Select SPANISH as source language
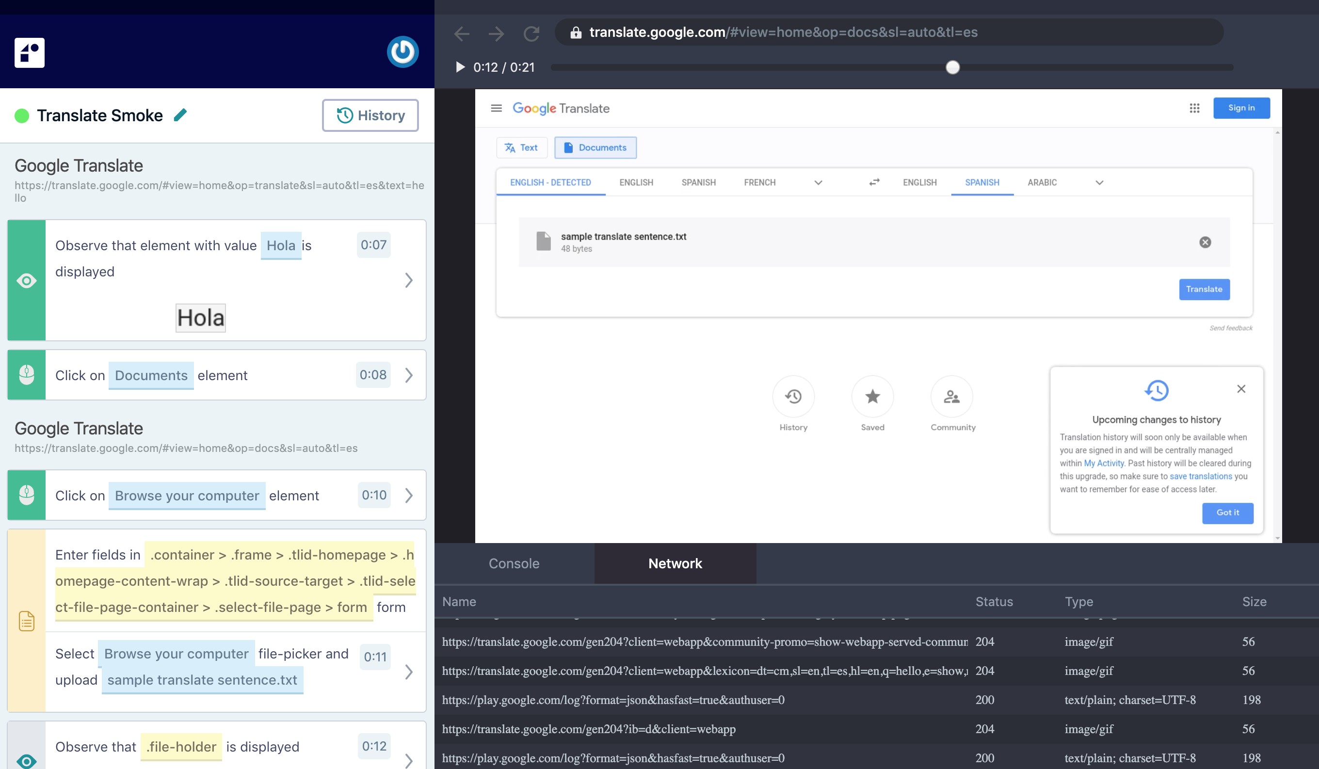The height and width of the screenshot is (769, 1319). coord(699,182)
